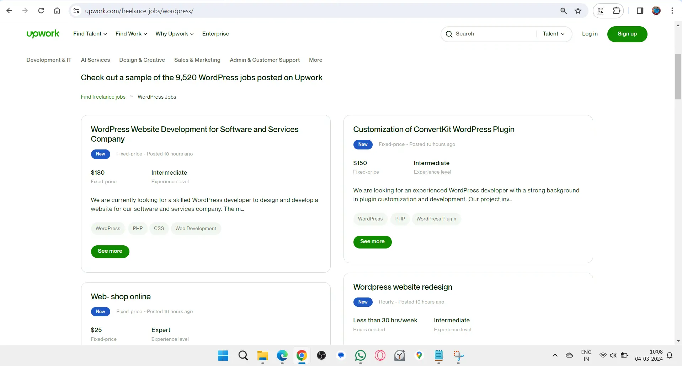The width and height of the screenshot is (682, 366).
Task: Open the clock and date flyout
Action: tap(649, 355)
